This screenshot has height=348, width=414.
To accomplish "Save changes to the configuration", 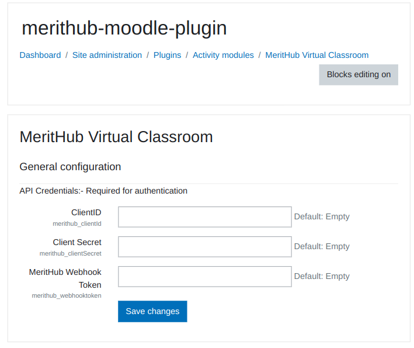I will [x=152, y=311].
